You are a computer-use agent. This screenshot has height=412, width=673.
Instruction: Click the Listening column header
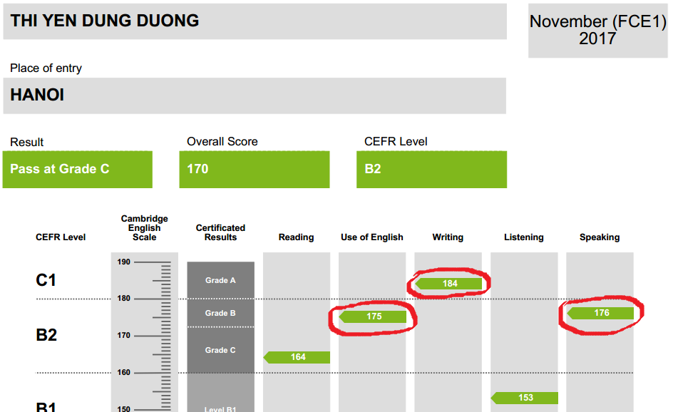pyautogui.click(x=524, y=237)
